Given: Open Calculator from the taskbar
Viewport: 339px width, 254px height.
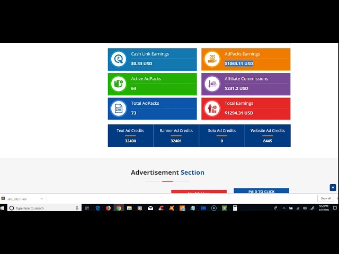Looking at the screenshot, I should point(235,208).
